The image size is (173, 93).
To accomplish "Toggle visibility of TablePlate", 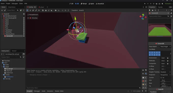I will point(24,32).
